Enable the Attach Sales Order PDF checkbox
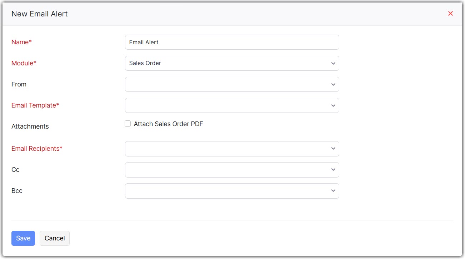This screenshot has height=259, width=465. (x=128, y=124)
